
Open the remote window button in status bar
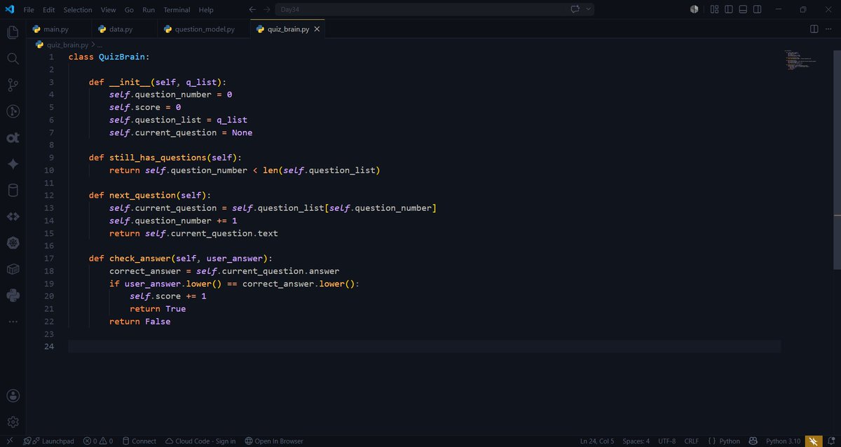[10, 441]
